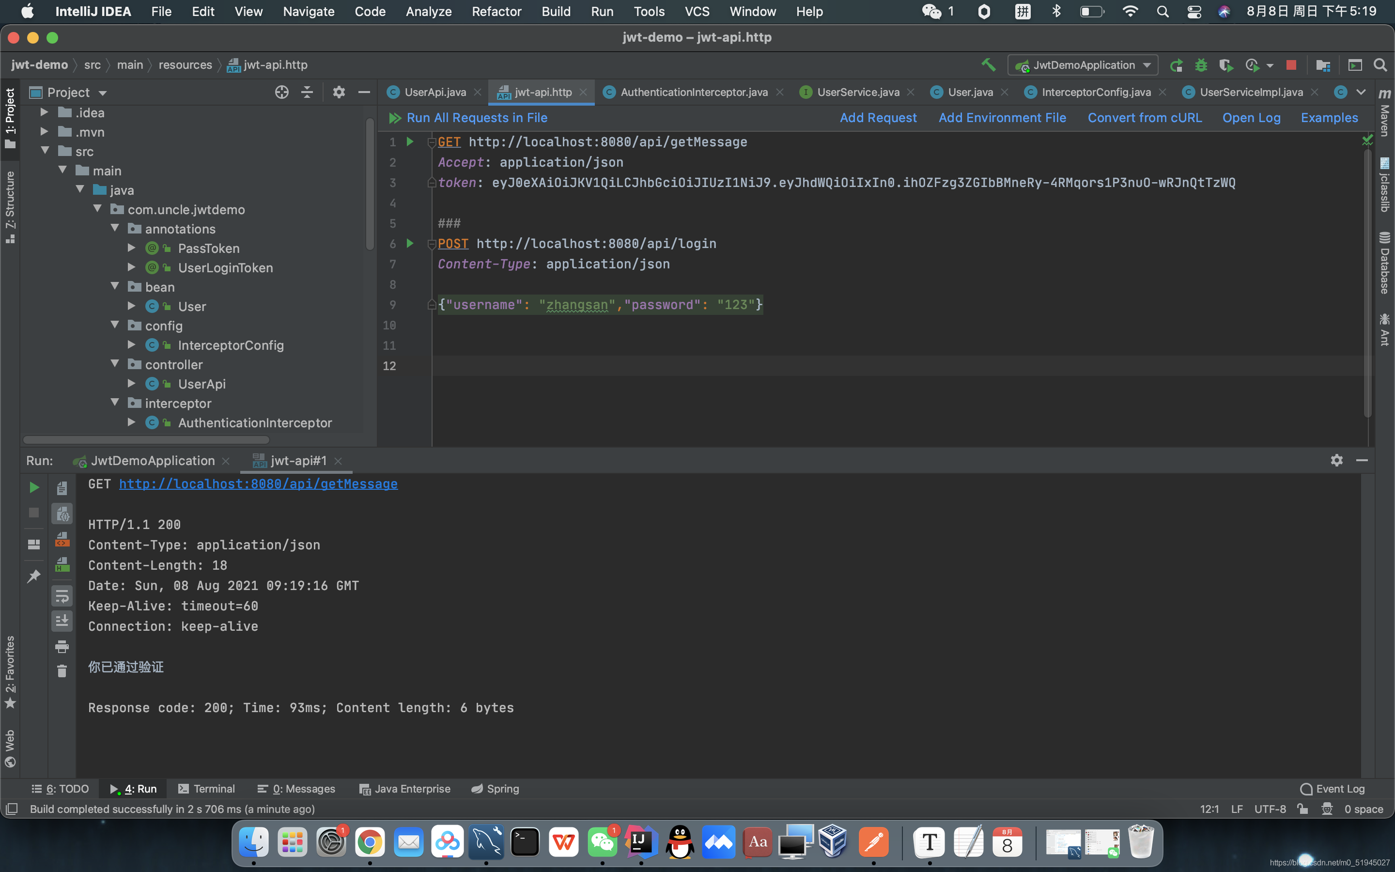The image size is (1395, 872).
Task: Open the JwtDemoApplication run configuration dropdown
Action: 1083,65
